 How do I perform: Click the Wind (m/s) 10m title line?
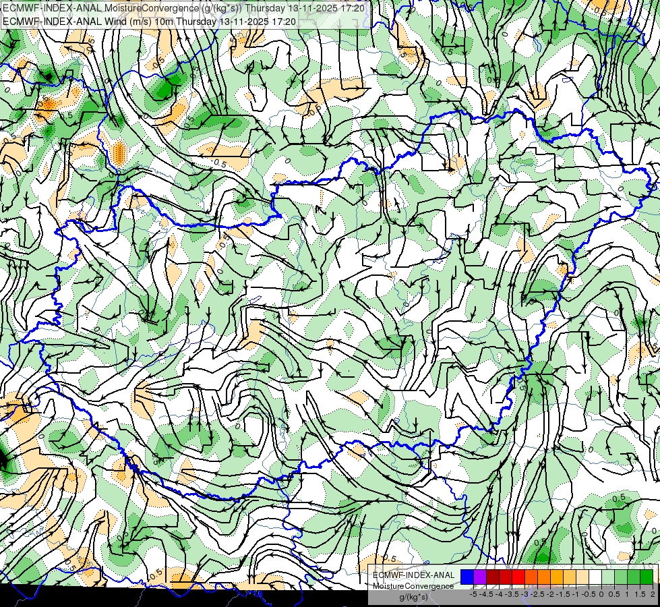(x=149, y=21)
